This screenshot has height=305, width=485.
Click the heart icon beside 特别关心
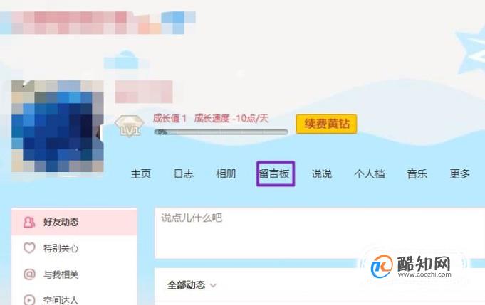pos(29,248)
